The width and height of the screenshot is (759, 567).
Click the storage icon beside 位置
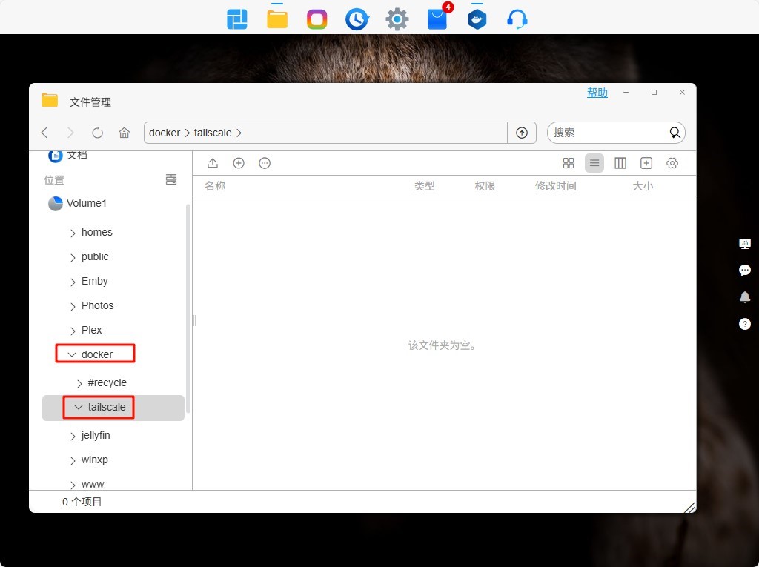click(x=171, y=179)
